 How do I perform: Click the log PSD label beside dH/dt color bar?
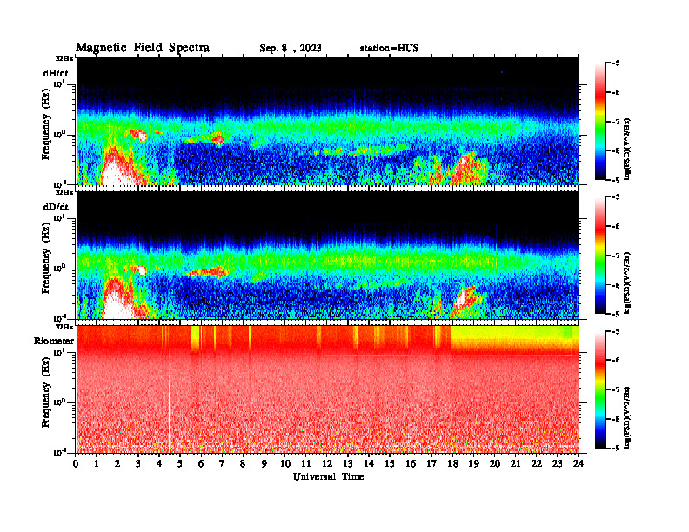point(627,149)
